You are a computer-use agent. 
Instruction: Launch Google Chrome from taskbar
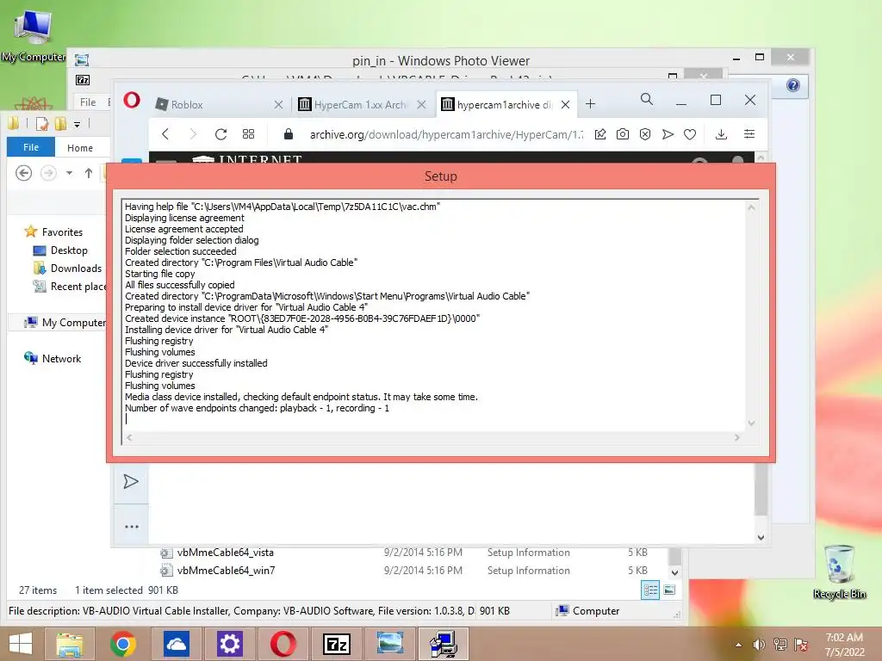point(123,644)
